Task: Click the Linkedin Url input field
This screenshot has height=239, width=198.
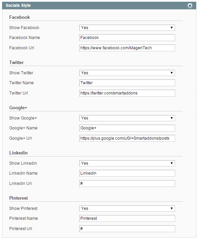Action: coord(127,184)
